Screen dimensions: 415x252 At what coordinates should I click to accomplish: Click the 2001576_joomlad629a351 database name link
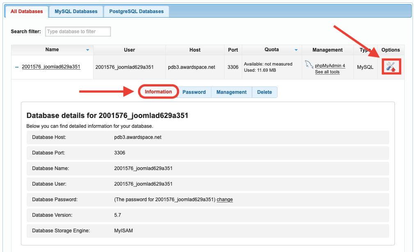click(51, 67)
